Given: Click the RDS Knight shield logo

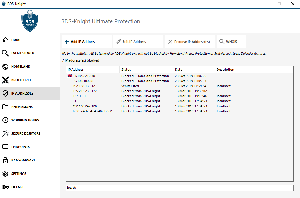Looking at the screenshot, I should (x=30, y=21).
